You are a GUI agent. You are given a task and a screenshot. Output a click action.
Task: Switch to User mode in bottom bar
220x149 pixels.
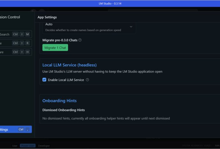(x=15, y=146)
